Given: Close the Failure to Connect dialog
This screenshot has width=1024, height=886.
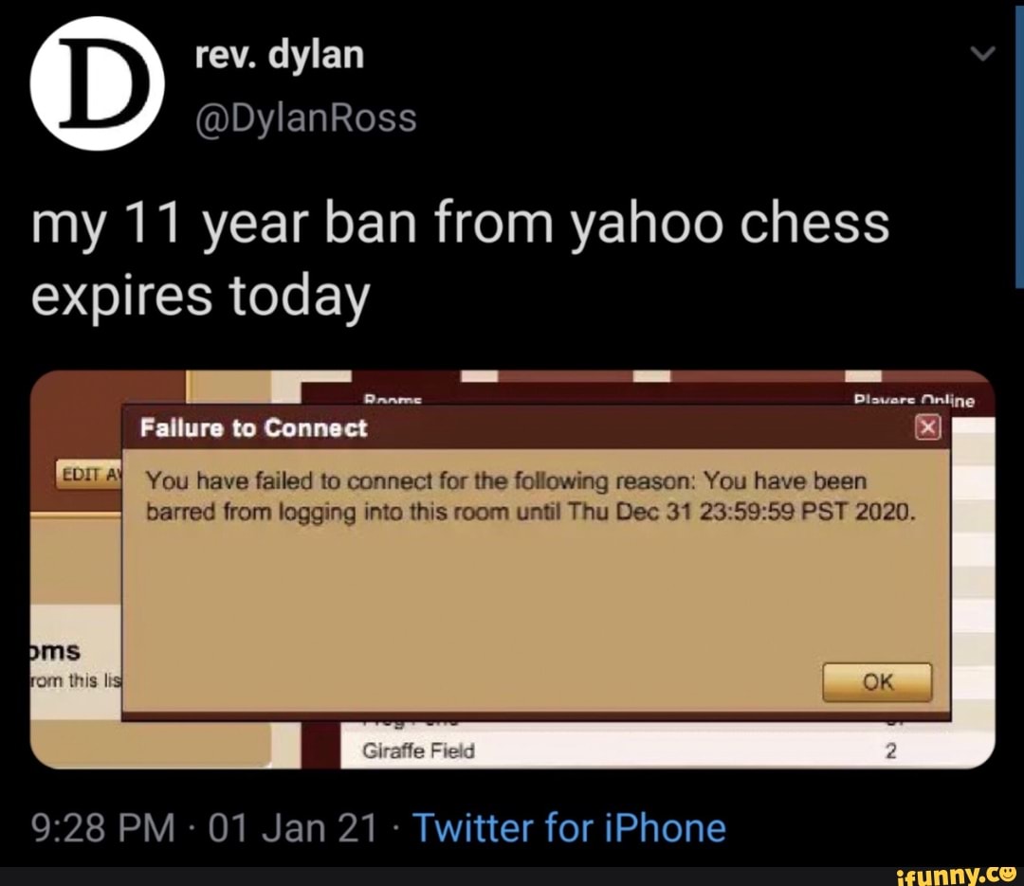Looking at the screenshot, I should (928, 427).
